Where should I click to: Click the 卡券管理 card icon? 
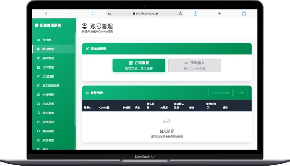point(38,95)
